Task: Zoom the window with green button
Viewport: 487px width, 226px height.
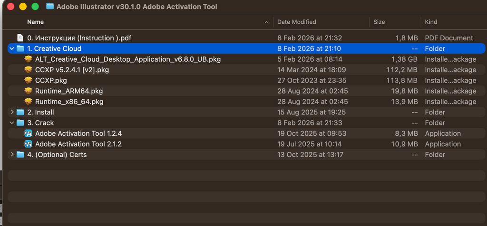Action: (x=35, y=7)
